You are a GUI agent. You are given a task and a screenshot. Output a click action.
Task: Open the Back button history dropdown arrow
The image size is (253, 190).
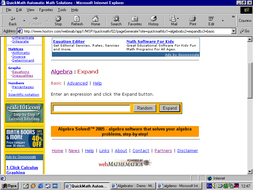pos(24,21)
